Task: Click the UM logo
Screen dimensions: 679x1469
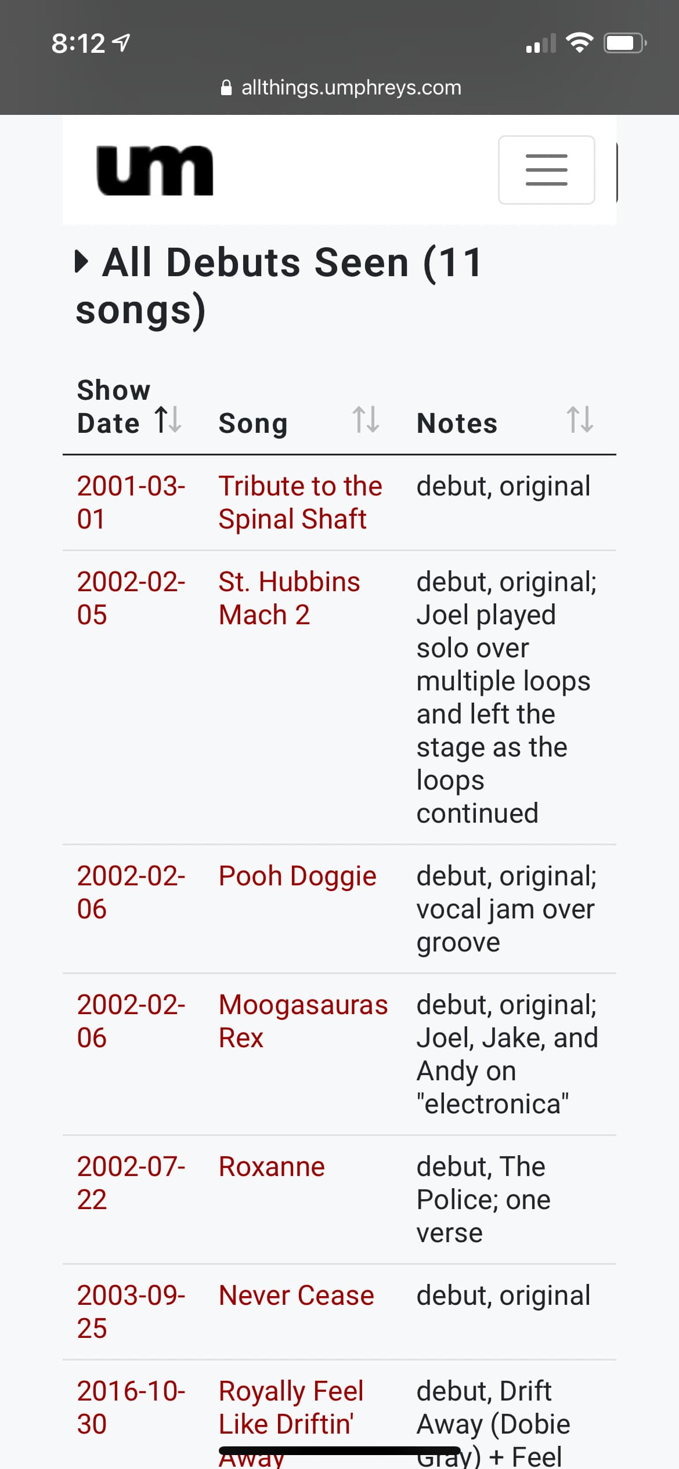Action: (155, 171)
